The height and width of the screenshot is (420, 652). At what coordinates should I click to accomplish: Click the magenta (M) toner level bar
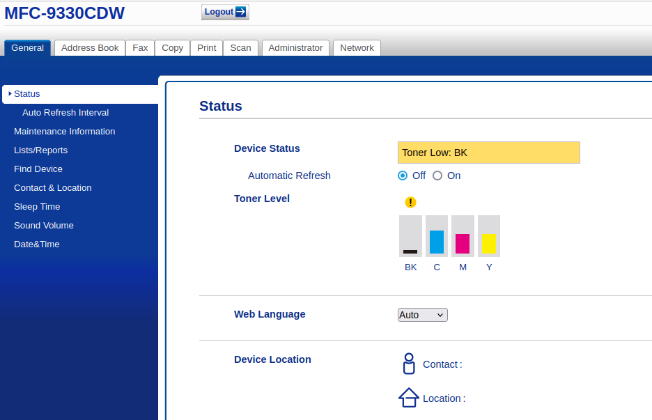pyautogui.click(x=463, y=236)
